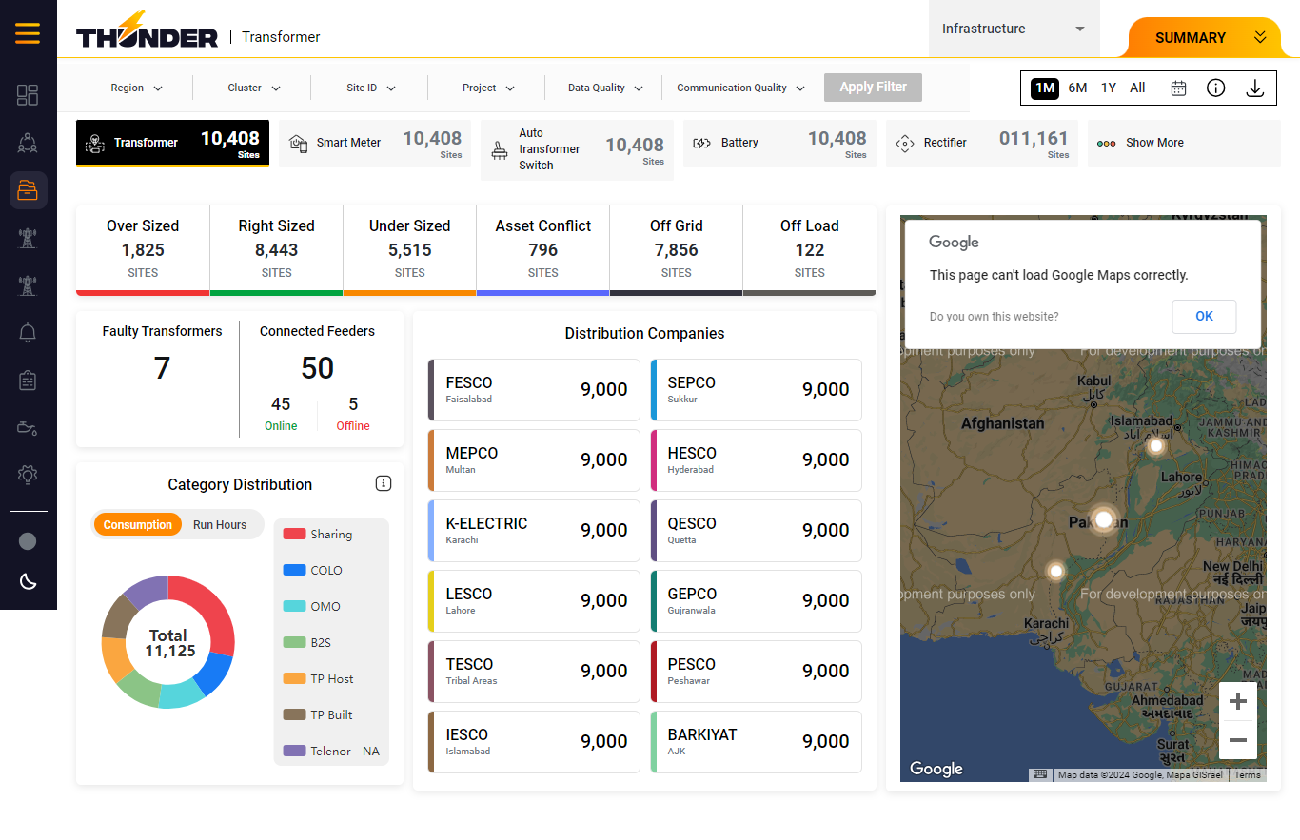Viewport: 1300px width, 840px height.
Task: Expand Show More asset types
Action: 1184,144
